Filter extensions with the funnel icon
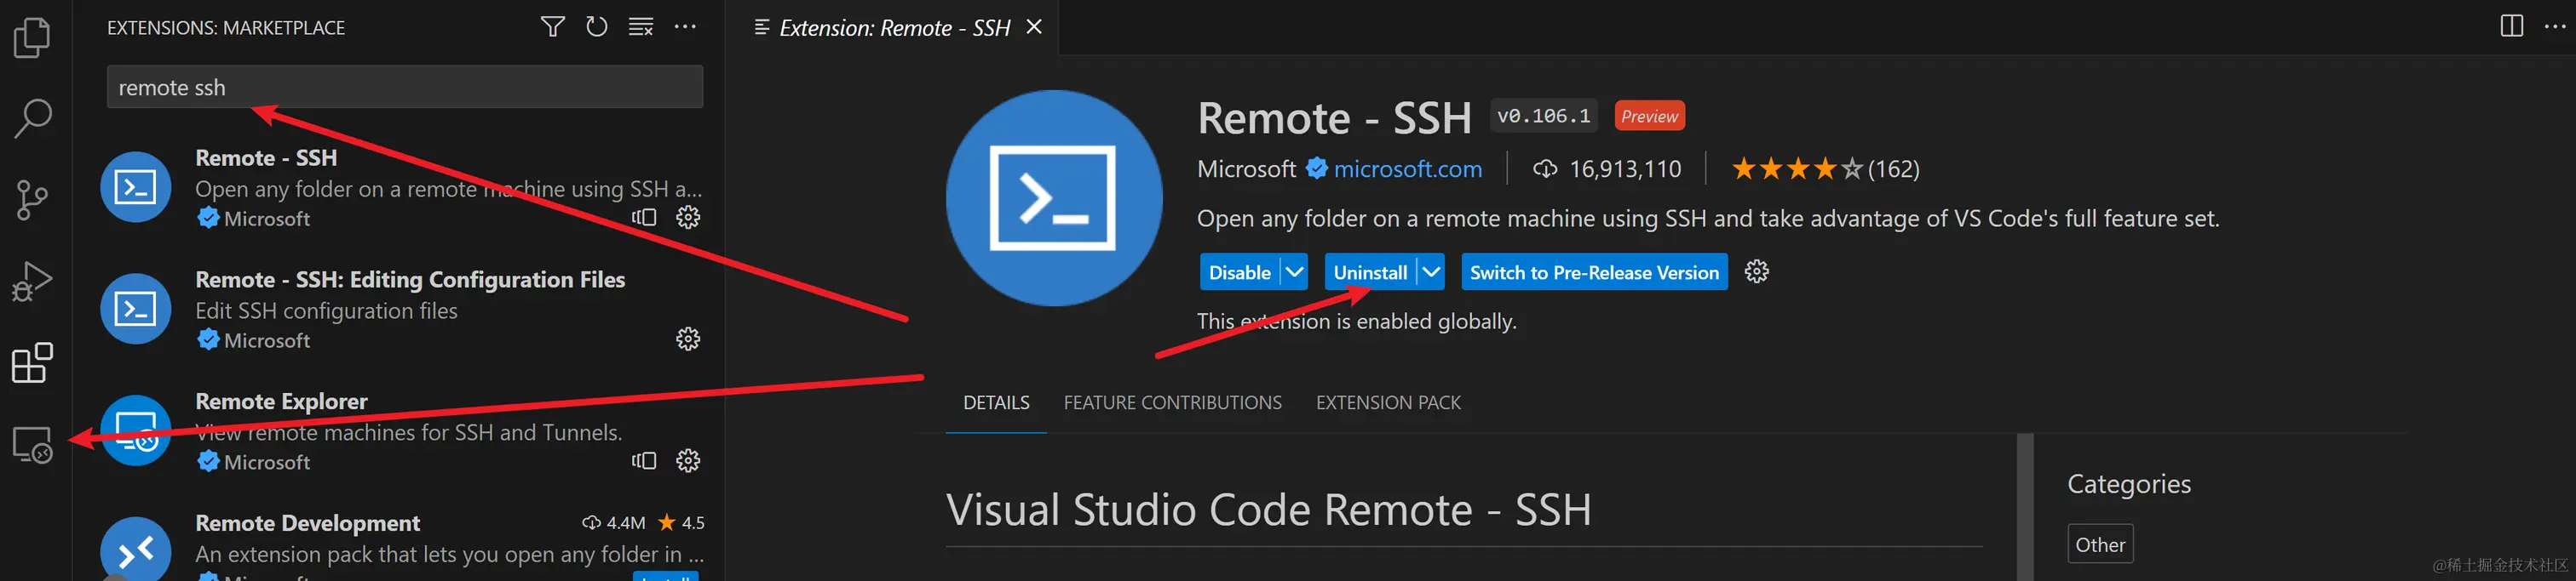 [552, 27]
